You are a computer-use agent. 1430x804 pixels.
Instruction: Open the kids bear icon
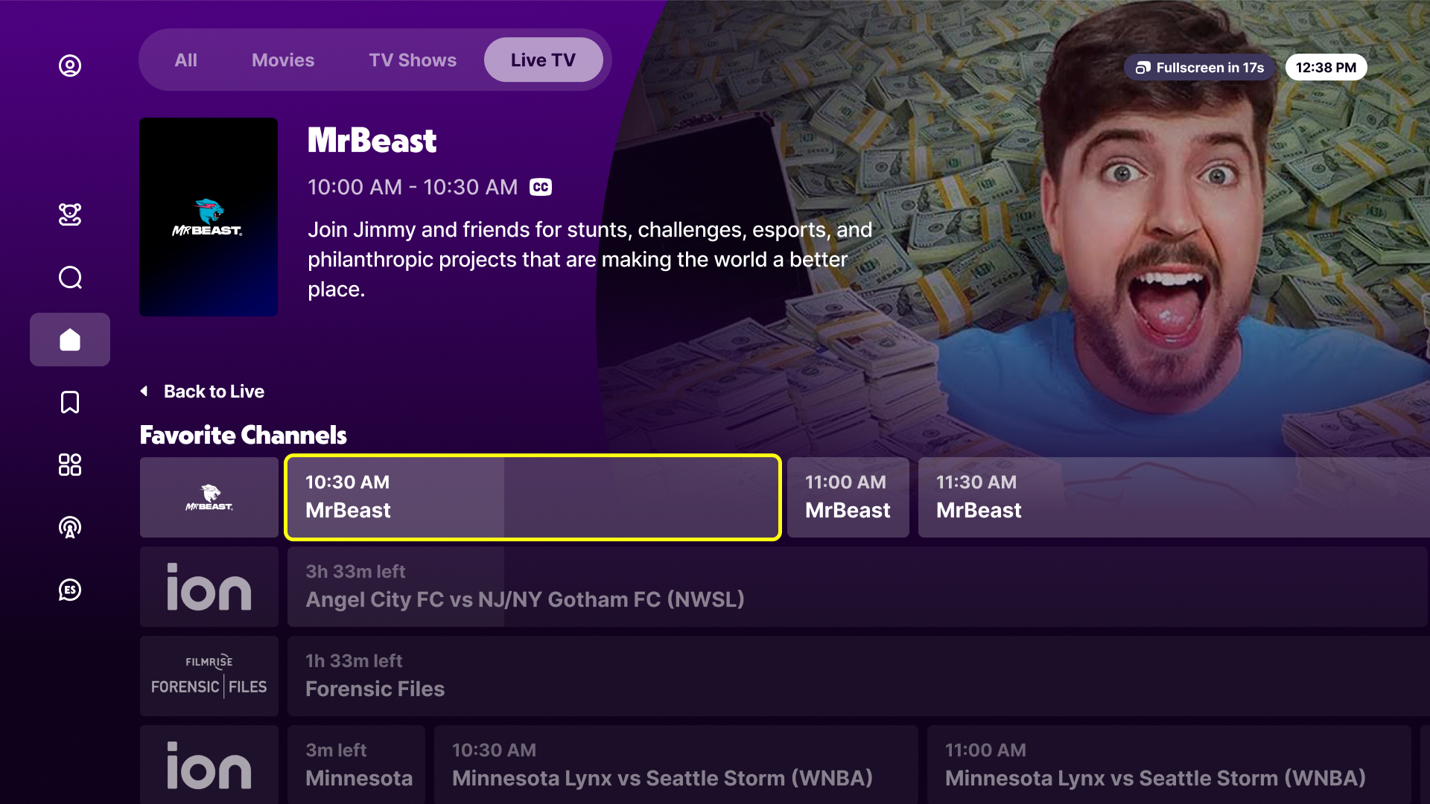[70, 214]
